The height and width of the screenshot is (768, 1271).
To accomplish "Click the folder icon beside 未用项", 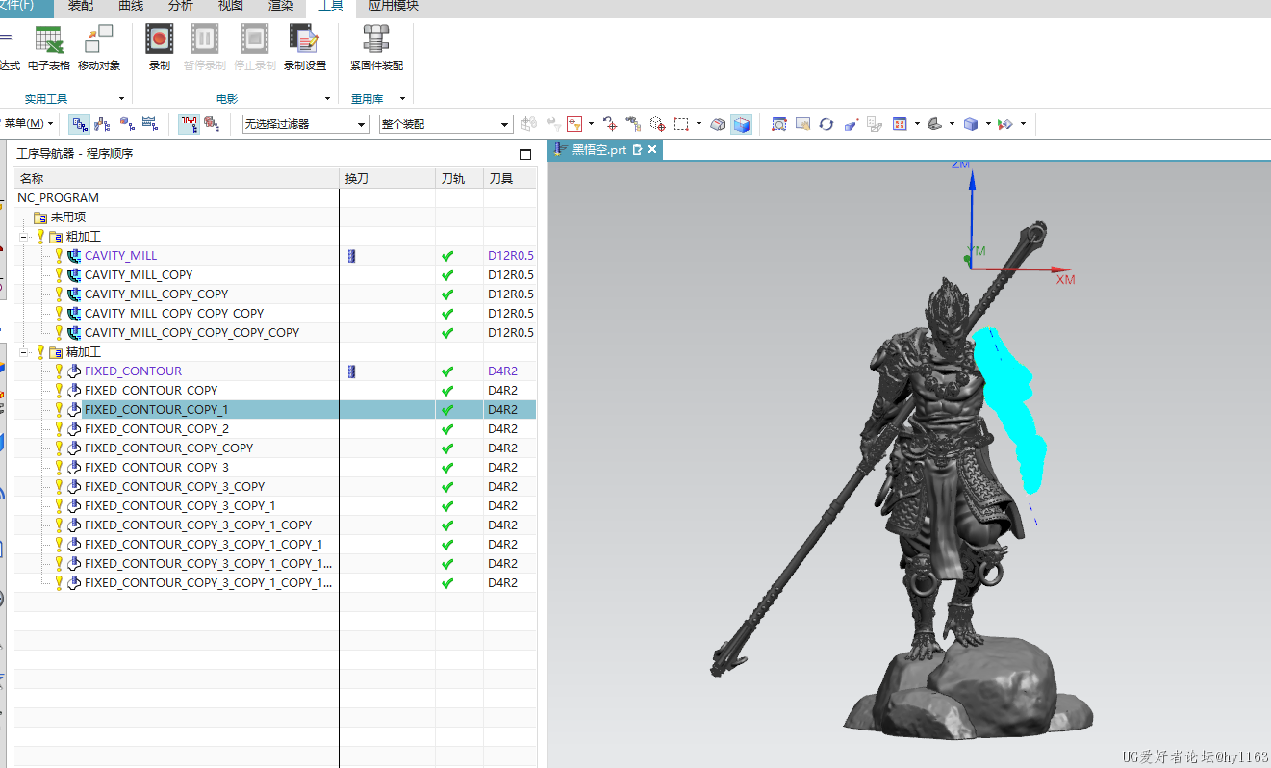I will 40,218.
